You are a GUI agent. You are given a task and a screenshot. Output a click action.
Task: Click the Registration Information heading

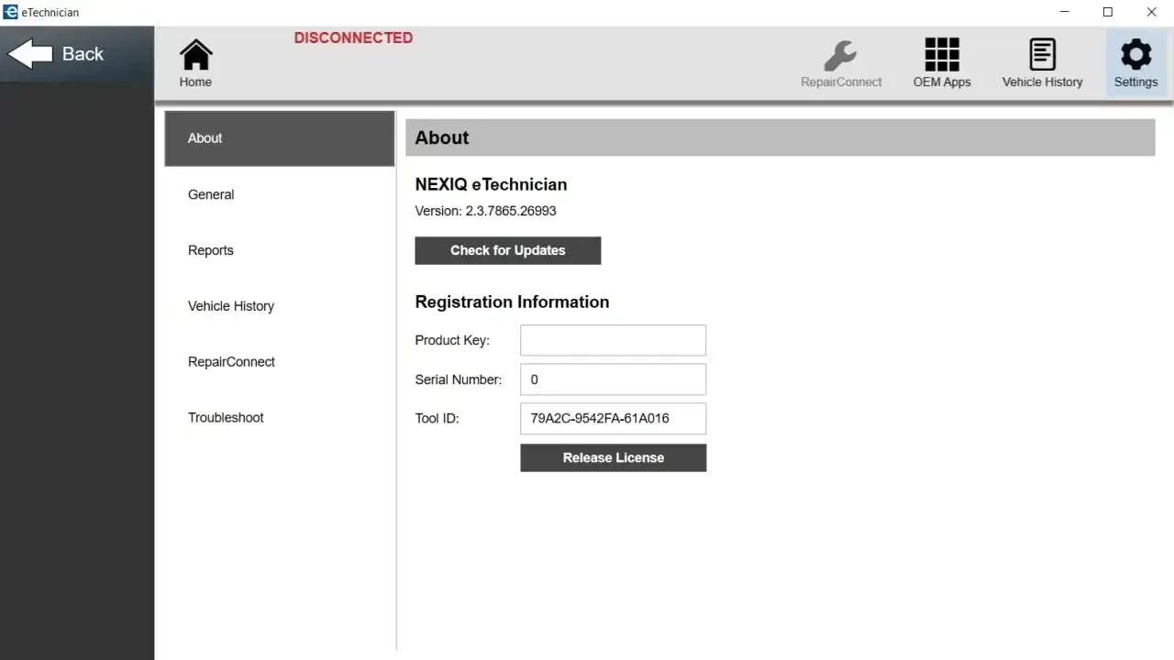point(512,302)
